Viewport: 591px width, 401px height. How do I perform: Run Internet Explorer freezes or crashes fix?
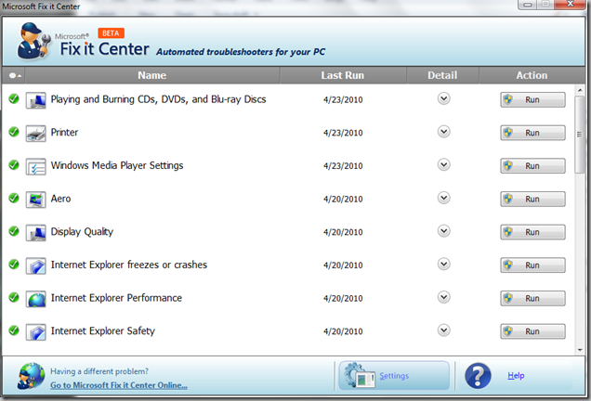(533, 265)
